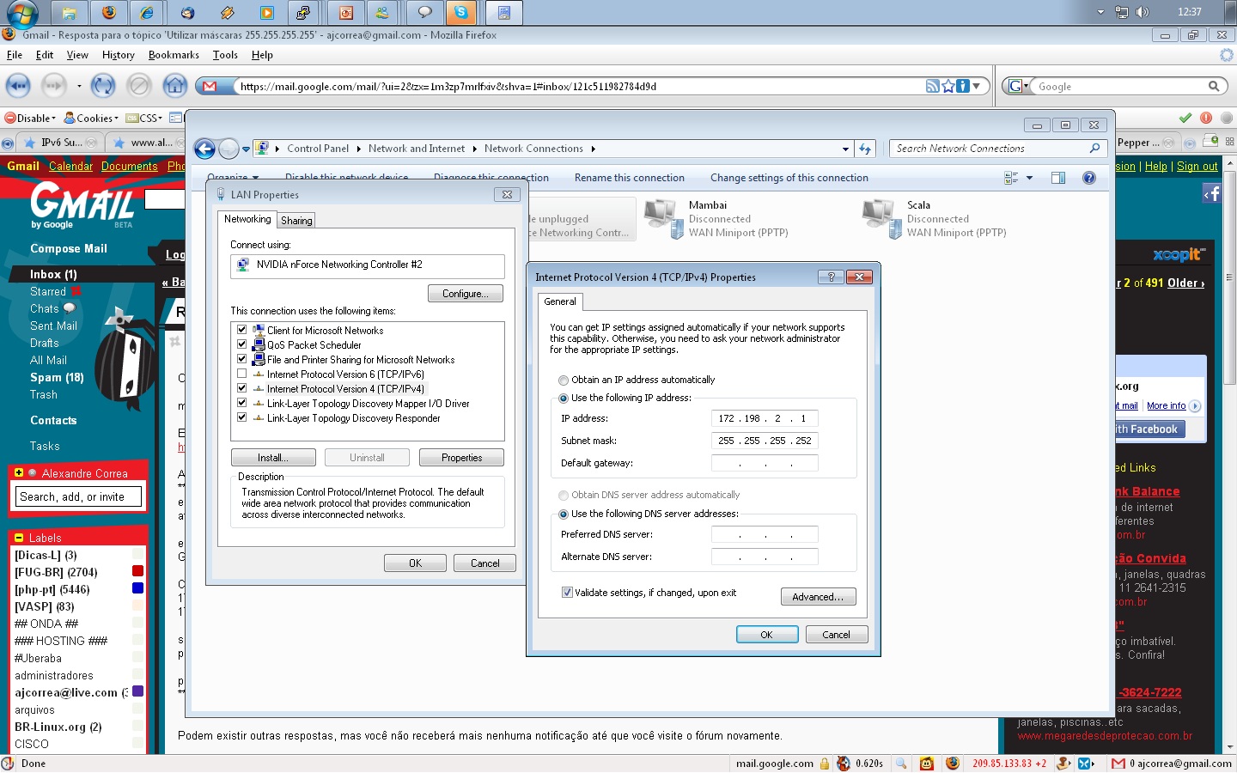Toggle Client for Microsoft Networks checkbox
Screen dimensions: 1237x773
click(x=242, y=330)
